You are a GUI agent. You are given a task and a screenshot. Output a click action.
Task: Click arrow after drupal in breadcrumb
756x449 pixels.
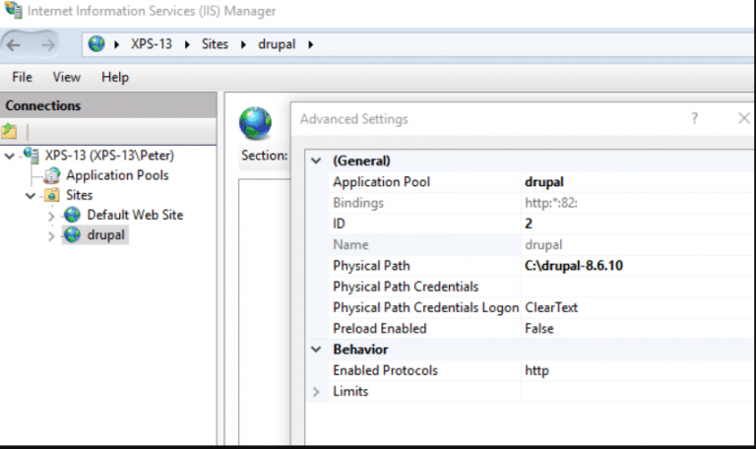coord(311,45)
